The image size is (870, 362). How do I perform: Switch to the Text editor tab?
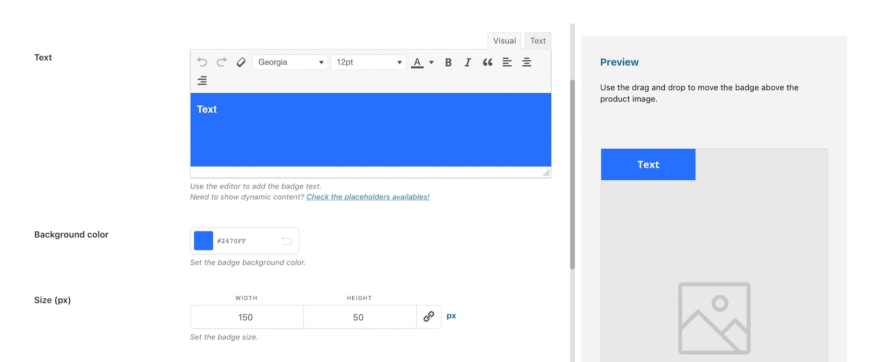[538, 41]
